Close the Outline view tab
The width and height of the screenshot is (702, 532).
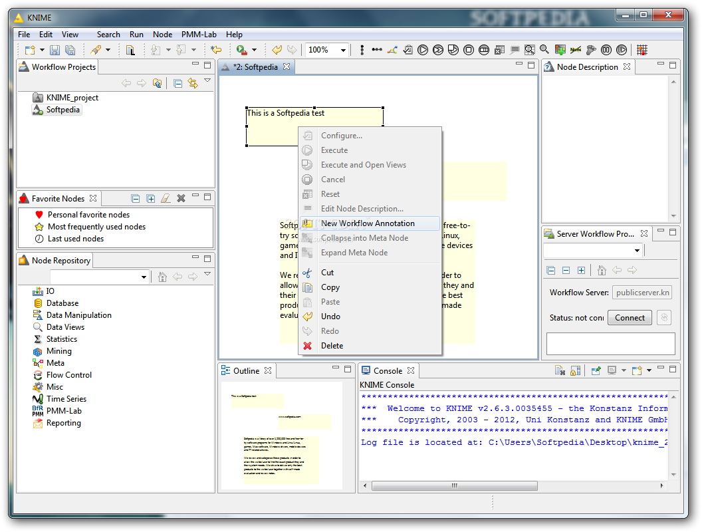(268, 370)
